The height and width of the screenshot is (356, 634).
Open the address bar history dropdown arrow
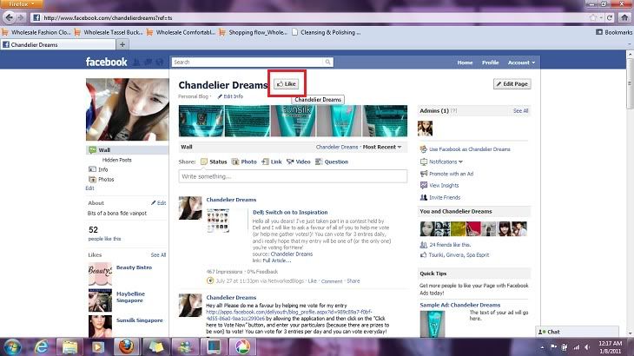[x=601, y=17]
